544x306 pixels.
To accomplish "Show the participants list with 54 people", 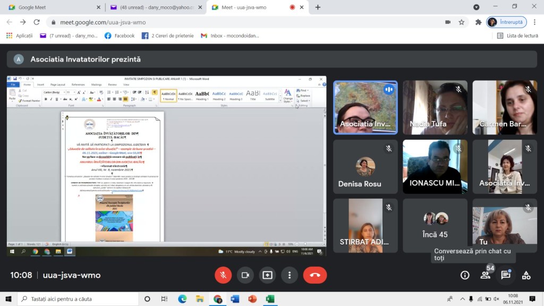I will 485,275.
